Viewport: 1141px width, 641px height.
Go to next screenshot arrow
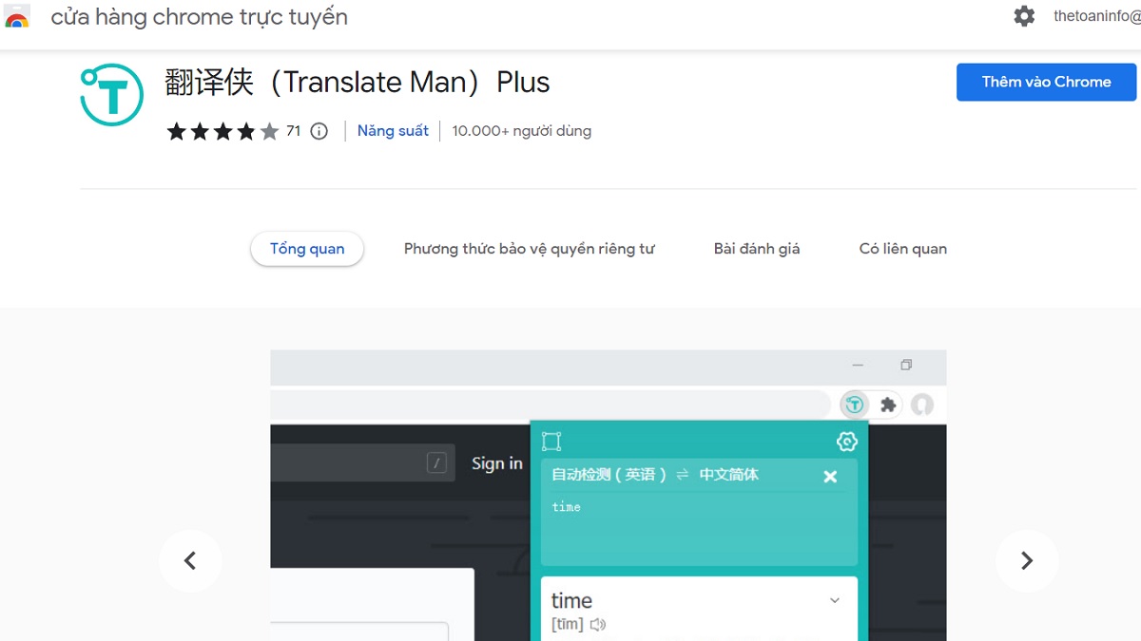coord(1027,561)
